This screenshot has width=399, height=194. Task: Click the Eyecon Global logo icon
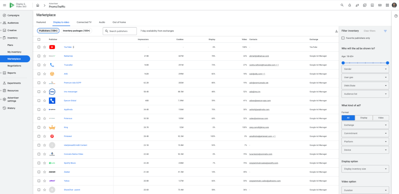(52, 101)
